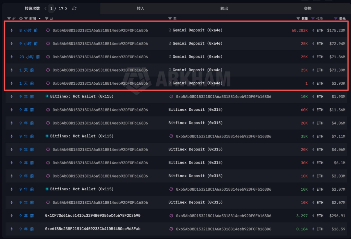Image resolution: width=351 pixels, height=239 pixels.
Task: Open Bitfinex Deposit (0x315) on the $11.56M row
Action: point(195,109)
